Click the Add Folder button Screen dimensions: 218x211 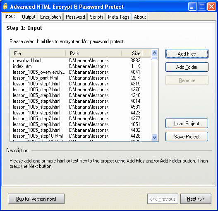(187, 67)
